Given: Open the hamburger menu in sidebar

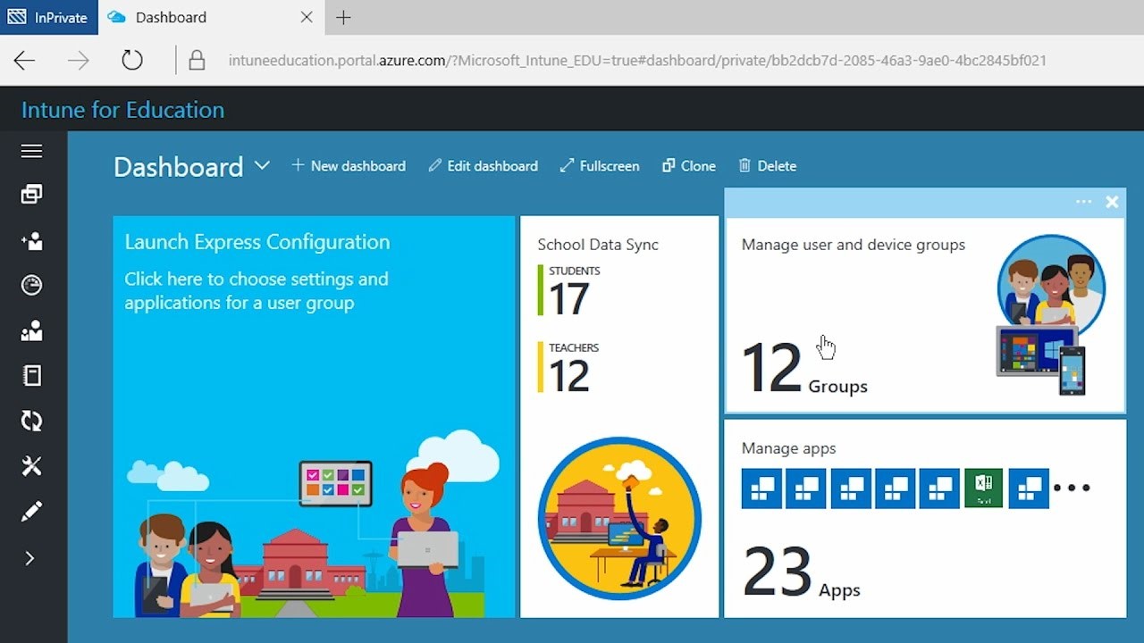Looking at the screenshot, I should tap(31, 151).
